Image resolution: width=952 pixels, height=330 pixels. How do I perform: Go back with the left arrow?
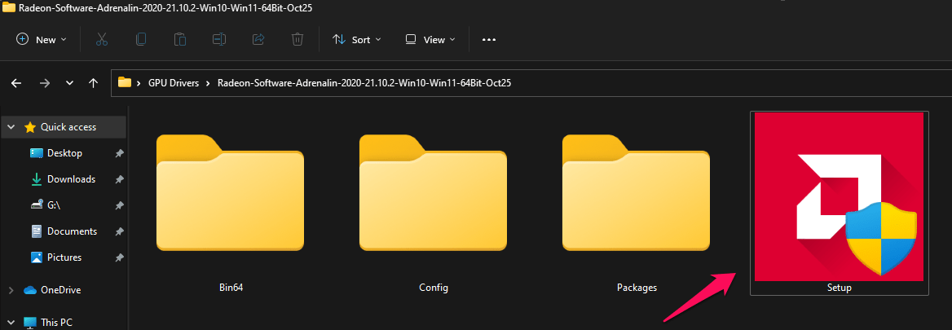pyautogui.click(x=16, y=83)
